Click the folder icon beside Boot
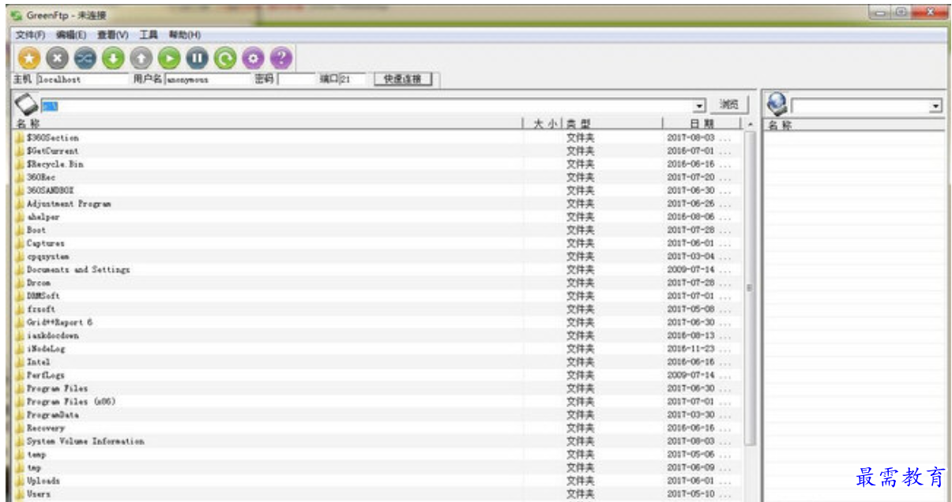This screenshot has height=502, width=952. 20,230
